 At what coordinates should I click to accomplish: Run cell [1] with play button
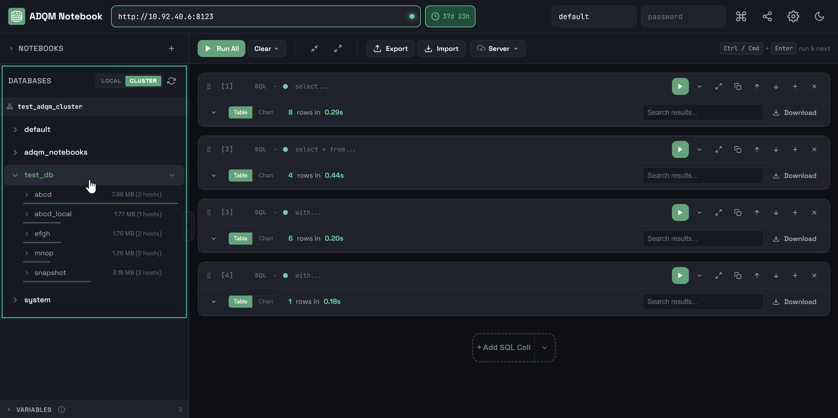click(x=680, y=86)
